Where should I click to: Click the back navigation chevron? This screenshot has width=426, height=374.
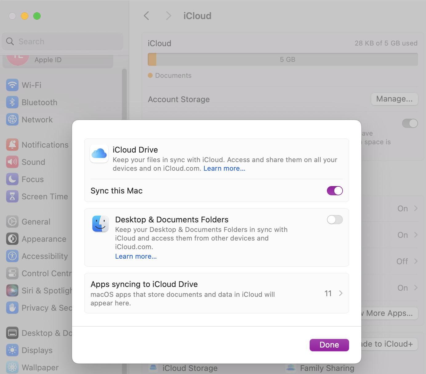(x=147, y=16)
